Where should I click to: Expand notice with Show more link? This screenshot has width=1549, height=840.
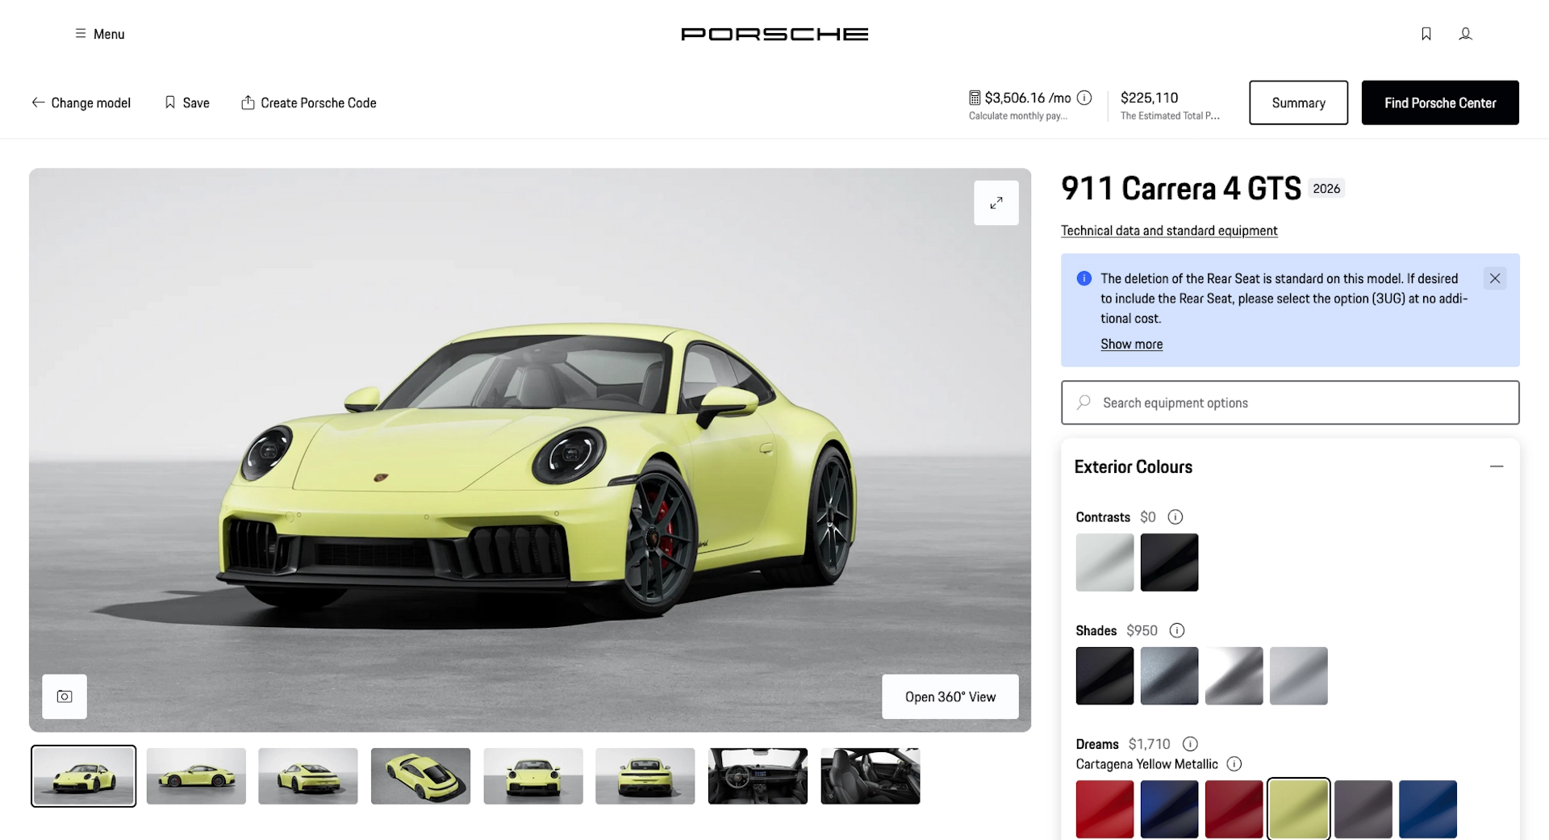[1131, 344]
